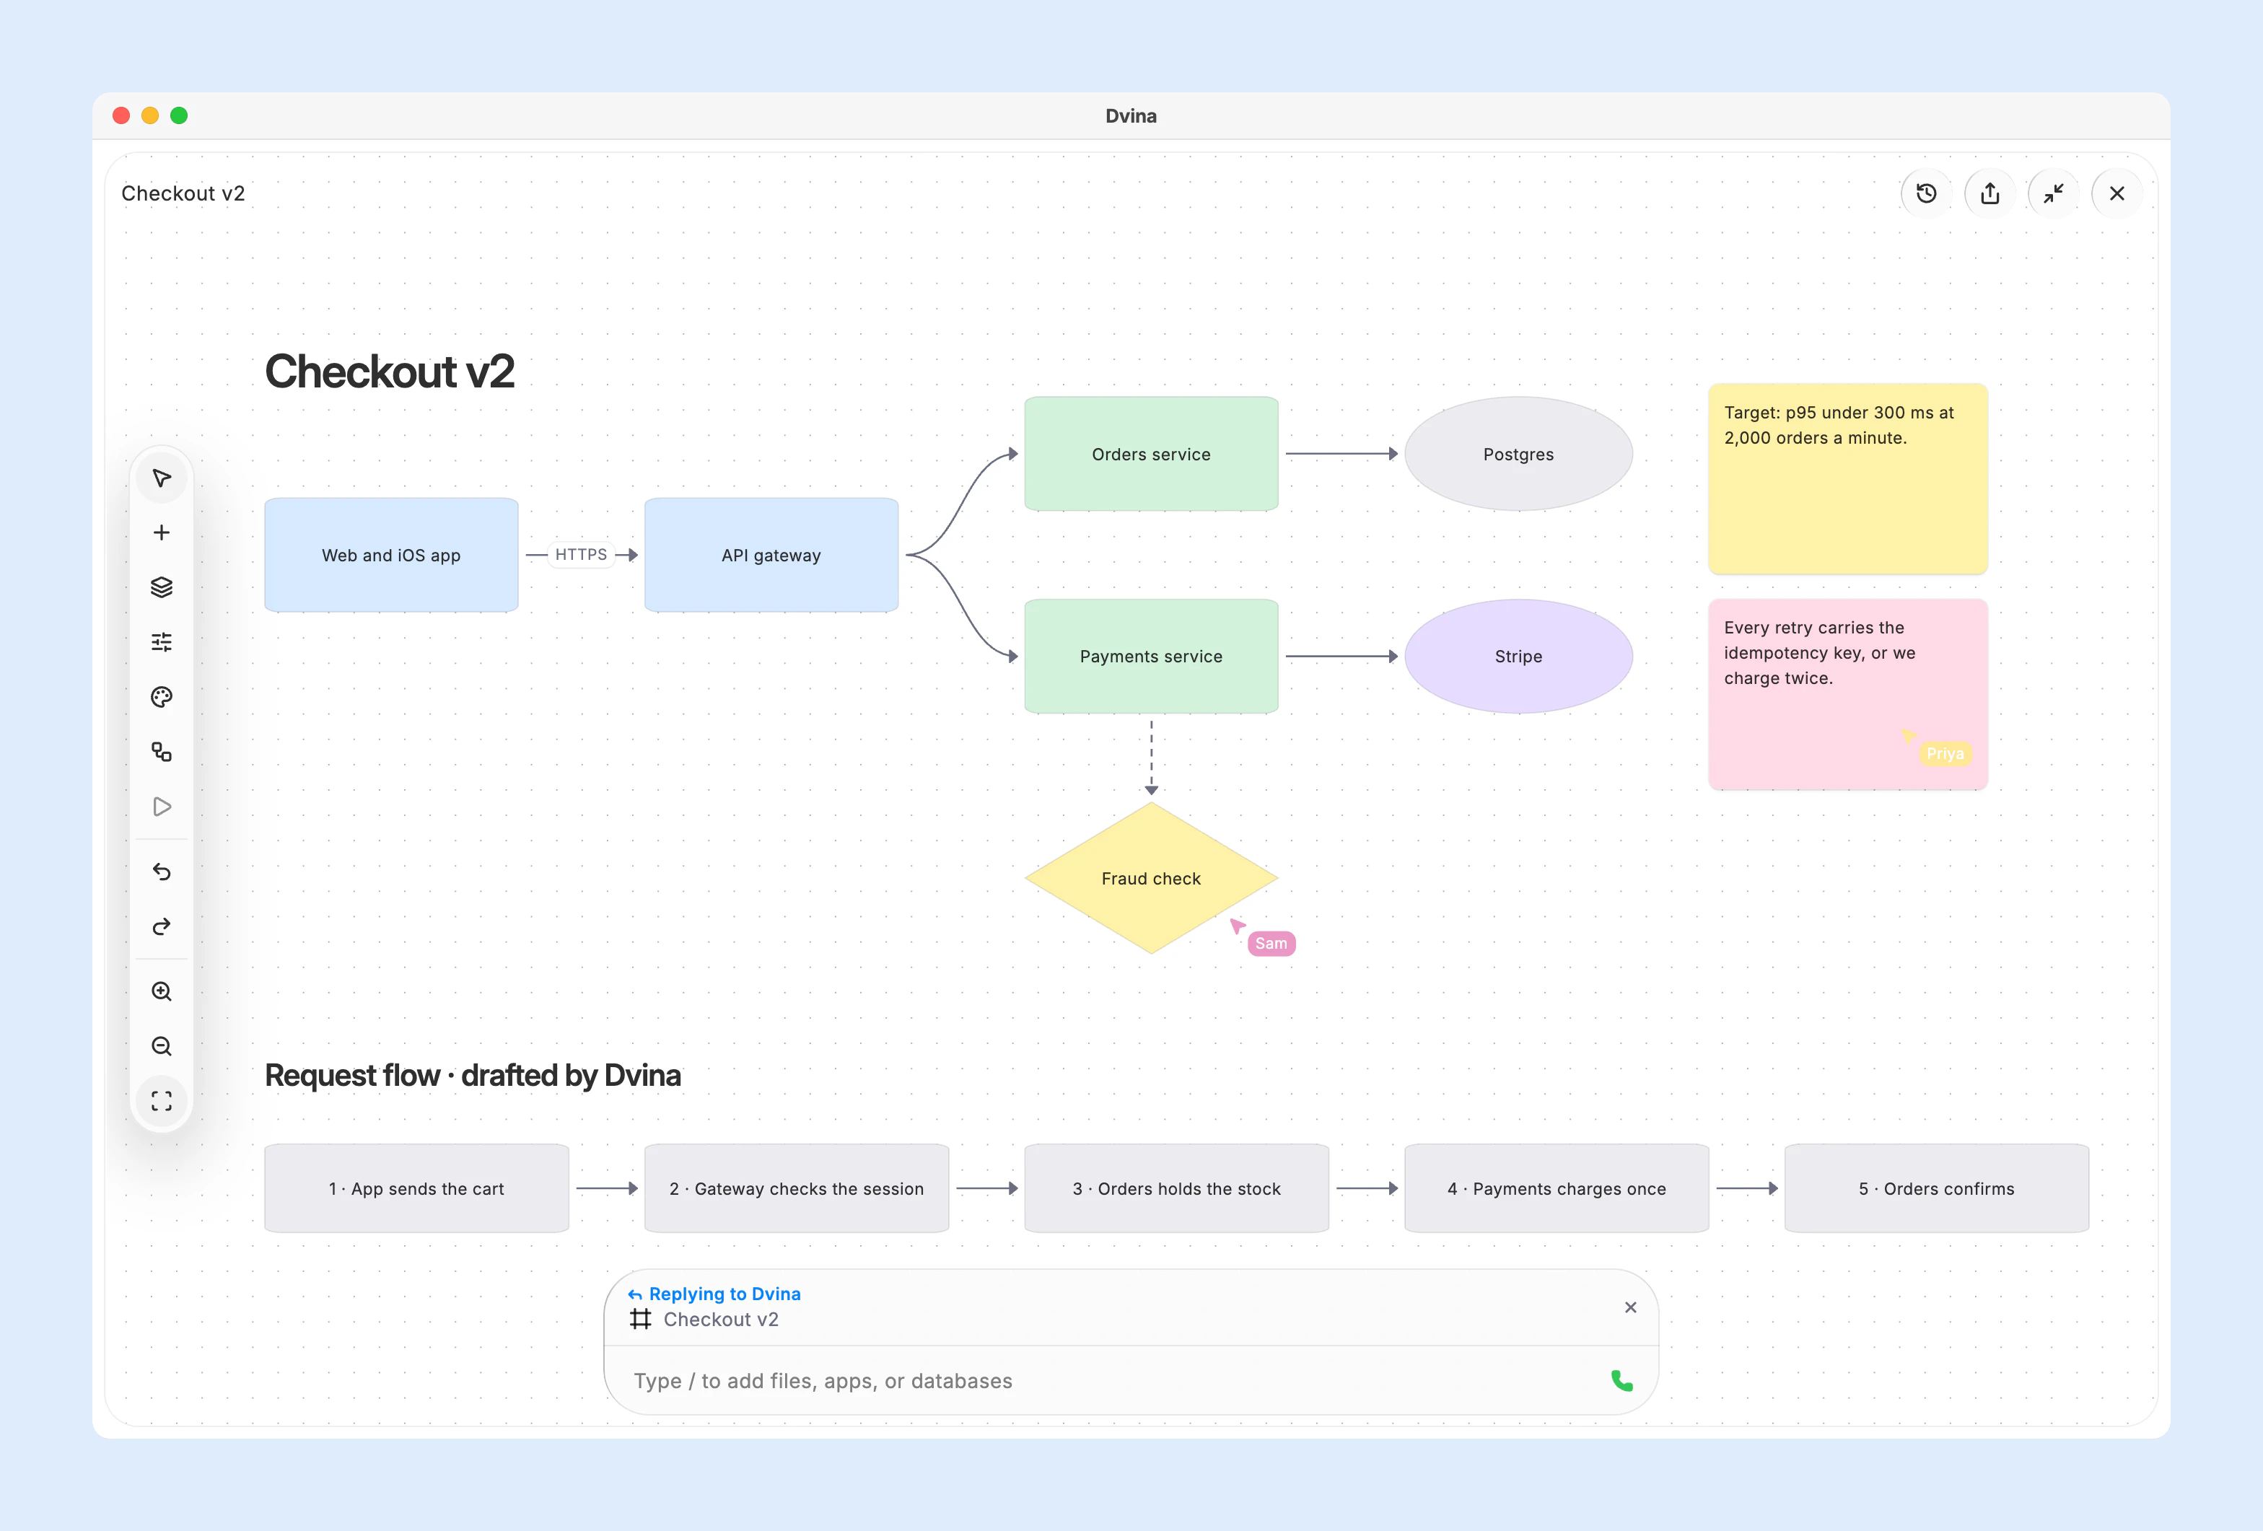The image size is (2263, 1531).
Task: Collapse canvas with minimize arrows icon
Action: [x=2054, y=193]
